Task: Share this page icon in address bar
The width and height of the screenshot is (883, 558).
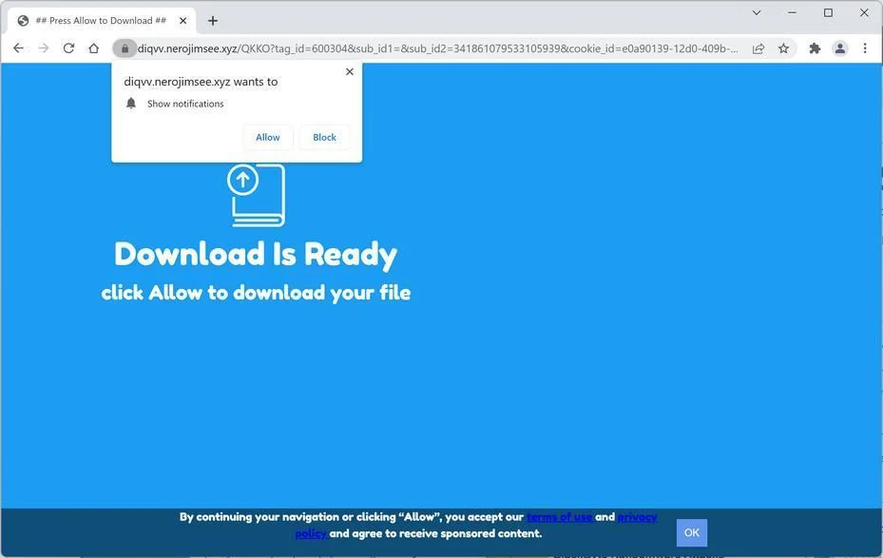Action: (758, 48)
